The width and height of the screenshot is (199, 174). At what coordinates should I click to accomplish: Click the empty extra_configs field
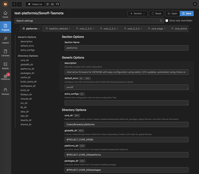coord(126,103)
